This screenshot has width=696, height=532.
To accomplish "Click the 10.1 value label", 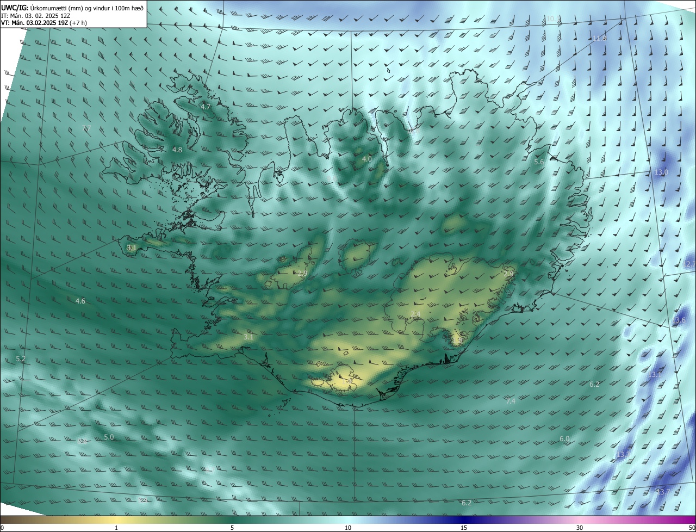I will click(552, 18).
